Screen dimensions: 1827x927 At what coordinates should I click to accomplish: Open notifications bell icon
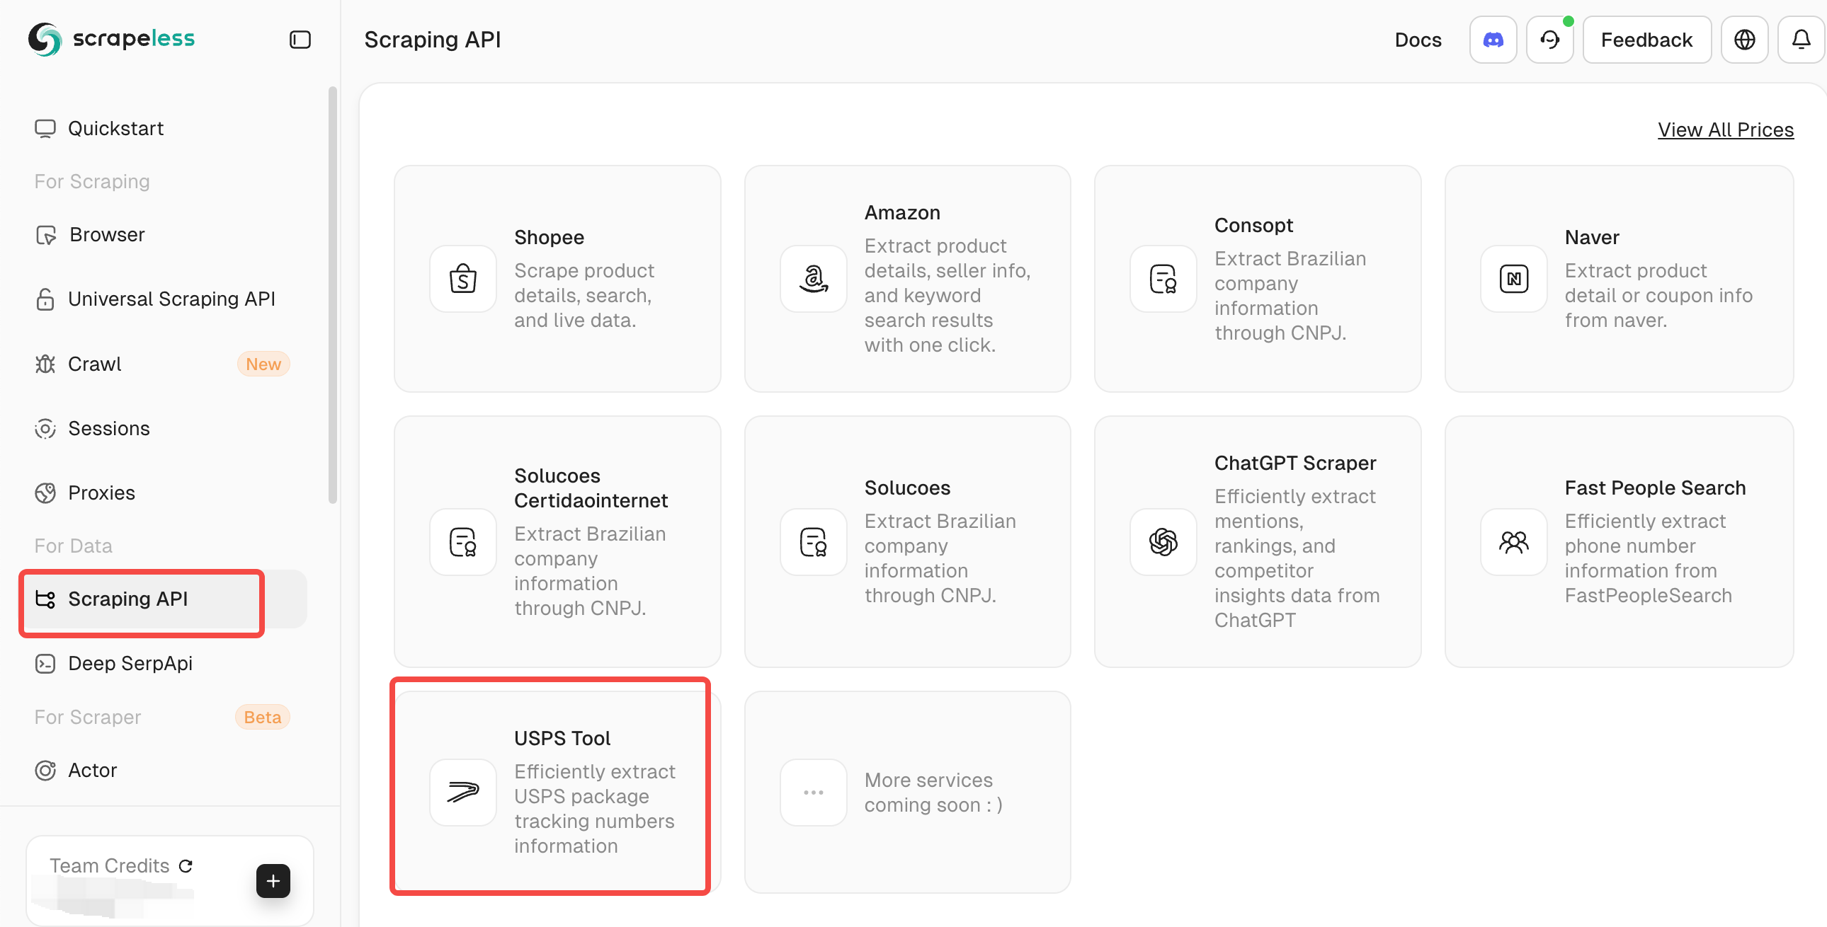(x=1801, y=40)
